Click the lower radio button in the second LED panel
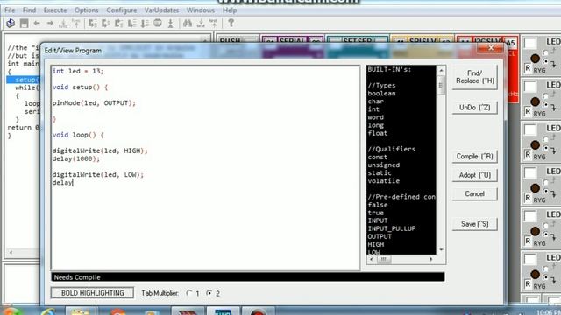The height and width of the screenshot is (315, 561). pyautogui.click(x=545, y=105)
